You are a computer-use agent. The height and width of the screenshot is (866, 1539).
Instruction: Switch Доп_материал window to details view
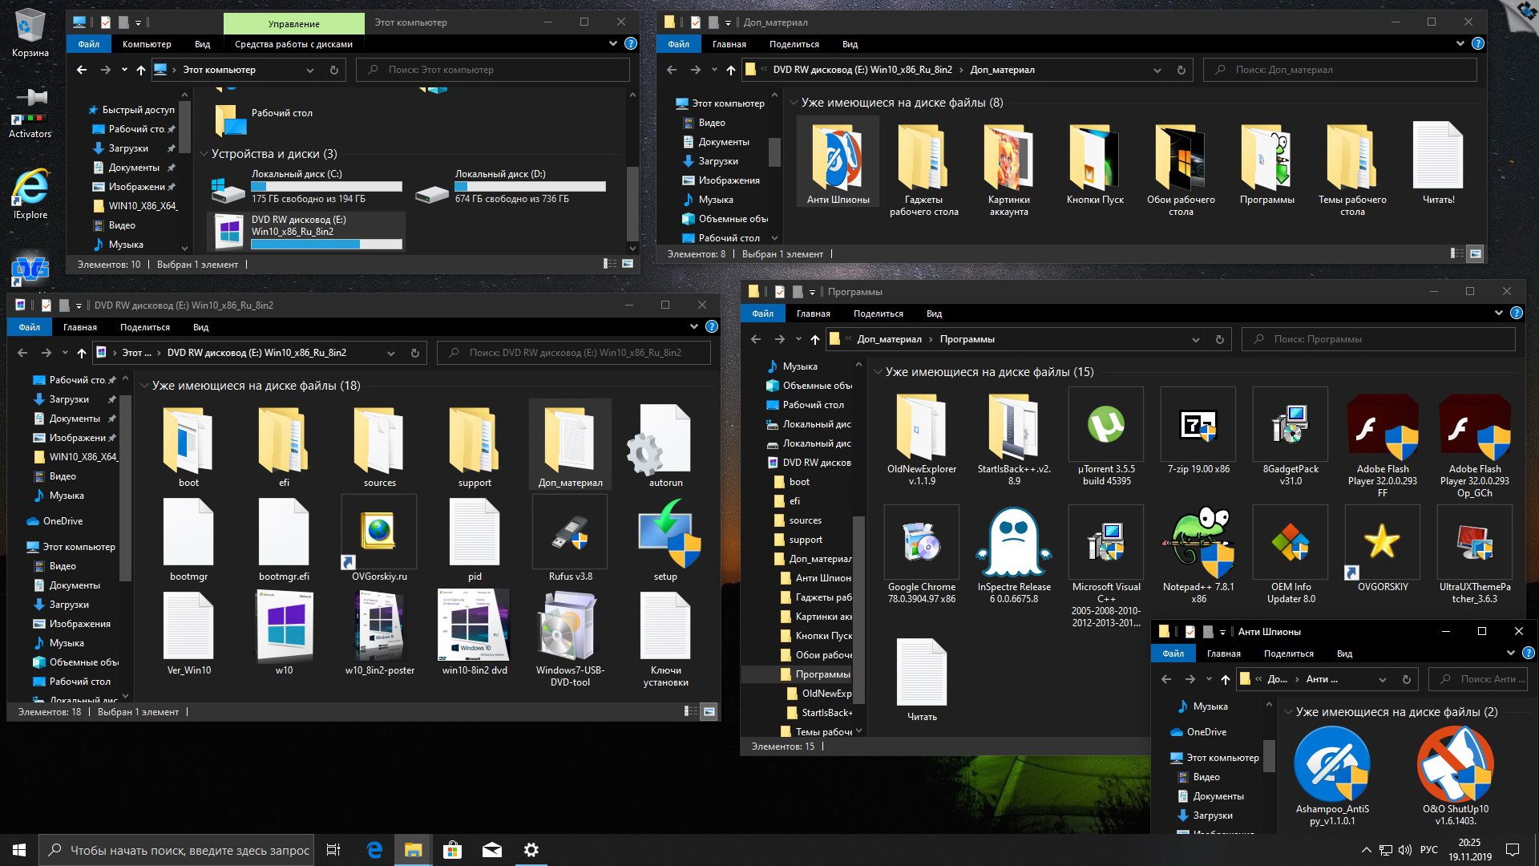(1456, 253)
